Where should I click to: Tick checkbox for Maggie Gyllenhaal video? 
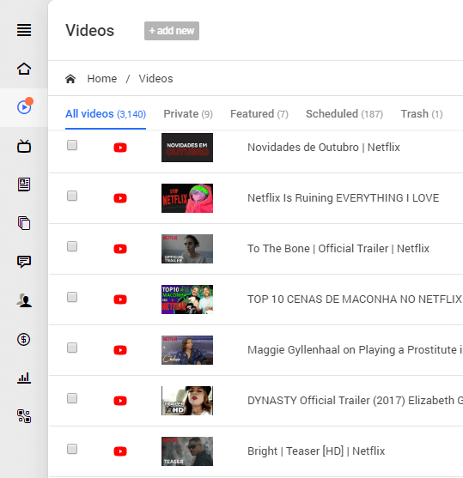[72, 348]
